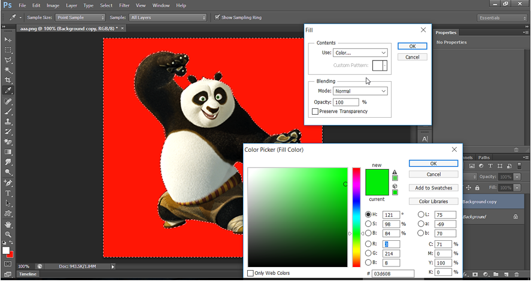Click Cancel in the Fill dialog
The height and width of the screenshot is (282, 531).
(x=412, y=57)
